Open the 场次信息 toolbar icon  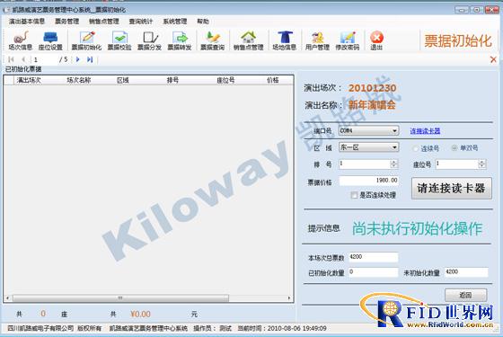coord(20,40)
